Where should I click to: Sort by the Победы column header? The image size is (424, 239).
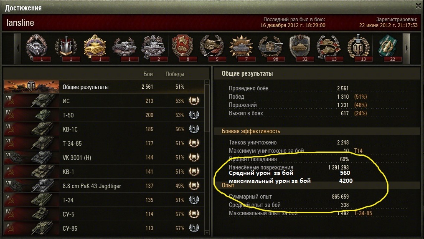[x=175, y=74]
